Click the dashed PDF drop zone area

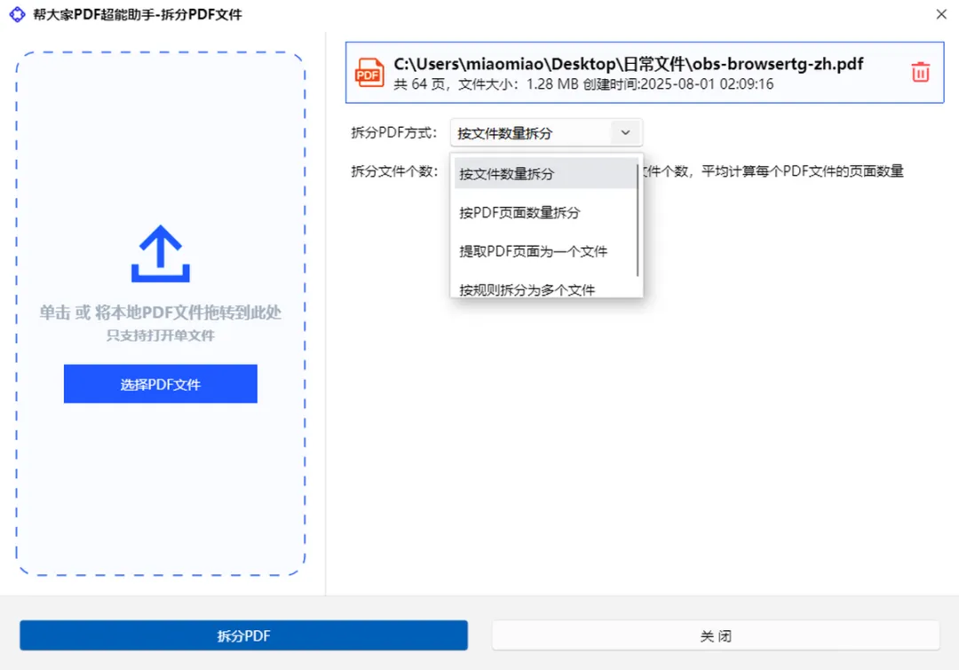[x=160, y=313]
